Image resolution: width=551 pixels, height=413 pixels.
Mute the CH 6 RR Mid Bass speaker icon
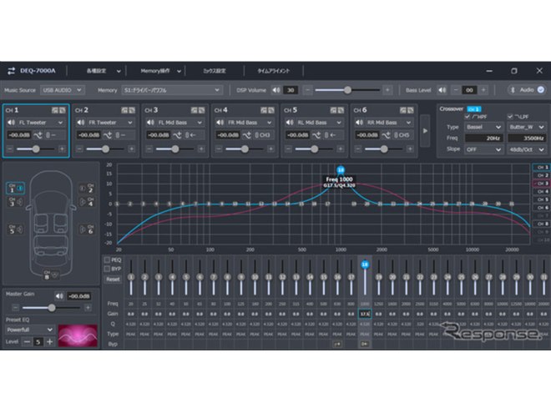359,123
